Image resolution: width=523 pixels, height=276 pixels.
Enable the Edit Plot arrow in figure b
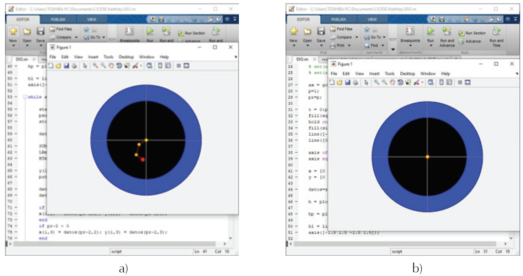[x=366, y=82]
